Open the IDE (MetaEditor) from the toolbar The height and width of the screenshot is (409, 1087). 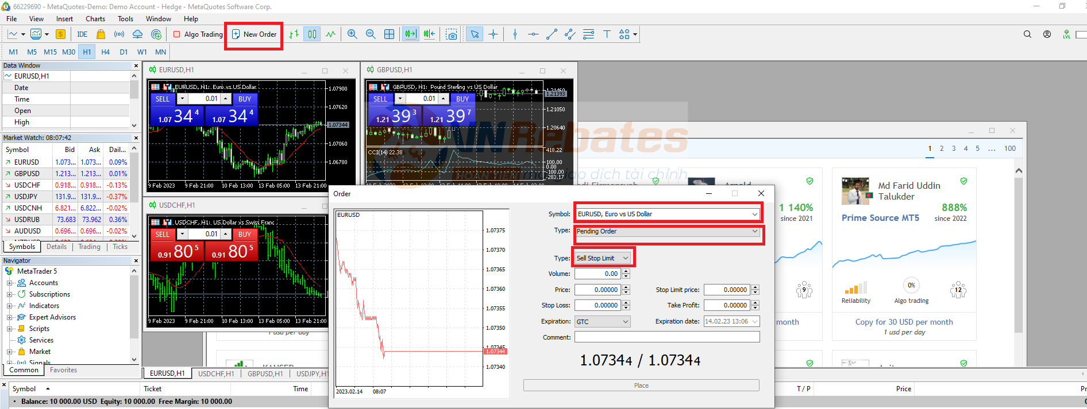(82, 34)
